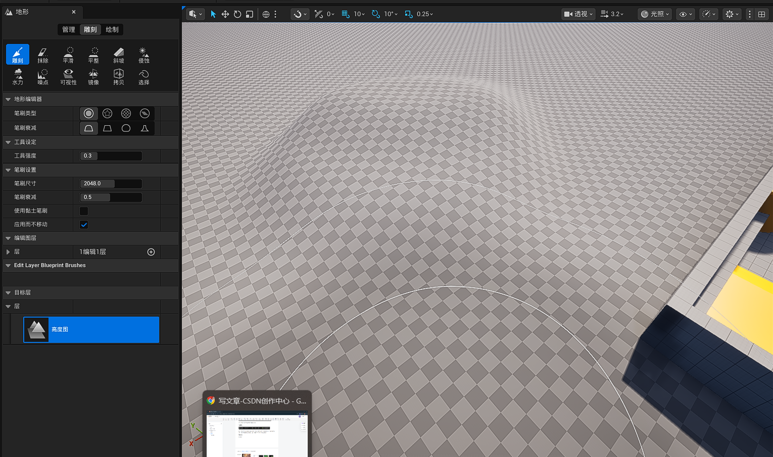Collapse the 编辑图层 section

(8, 238)
